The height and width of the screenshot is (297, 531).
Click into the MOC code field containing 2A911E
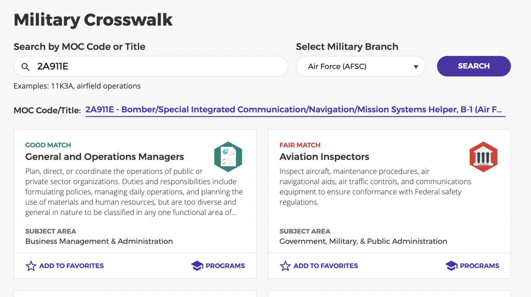tap(151, 66)
